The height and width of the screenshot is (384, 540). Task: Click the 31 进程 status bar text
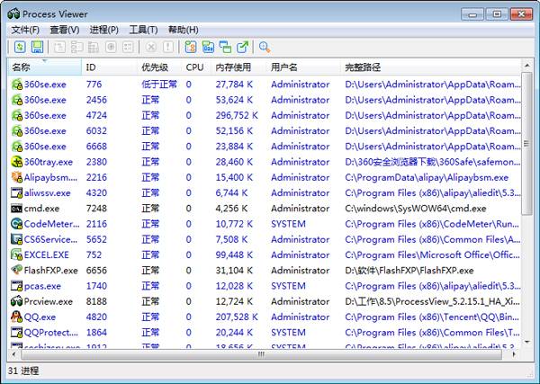coord(23,371)
